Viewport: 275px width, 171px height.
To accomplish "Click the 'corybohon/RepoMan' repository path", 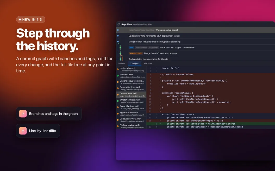I will pyautogui.click(x=142, y=24).
